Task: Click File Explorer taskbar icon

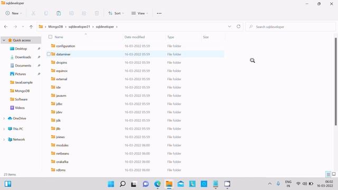Action: tap(169, 184)
